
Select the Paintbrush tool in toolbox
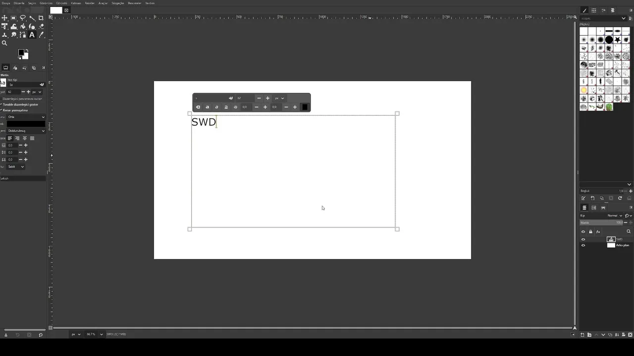[32, 26]
